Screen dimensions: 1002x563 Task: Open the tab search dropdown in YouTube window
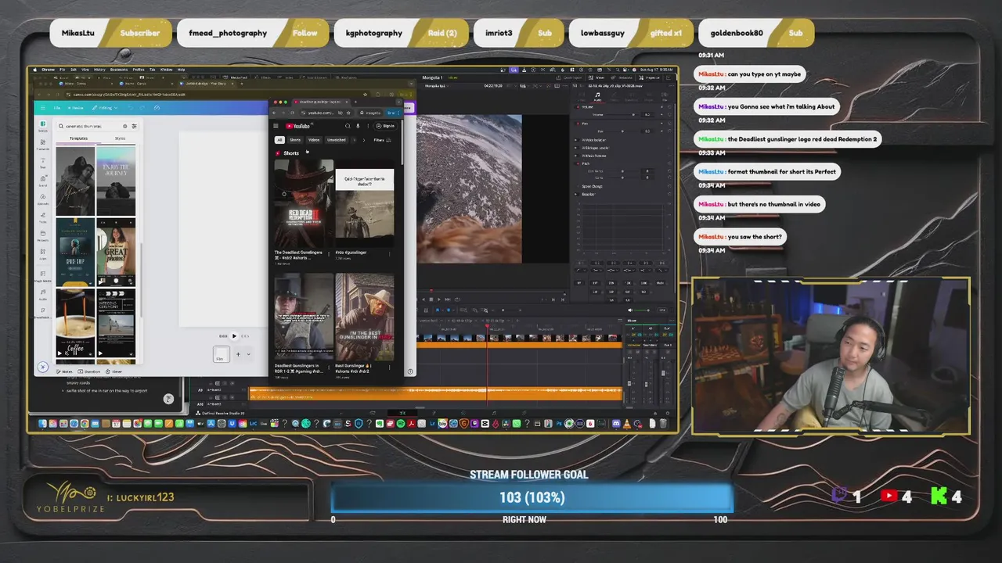(x=399, y=102)
